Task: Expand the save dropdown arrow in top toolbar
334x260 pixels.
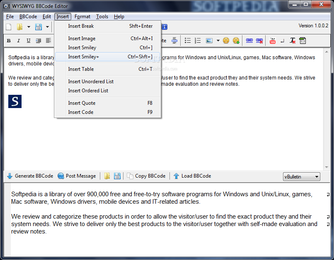Action: [48, 27]
